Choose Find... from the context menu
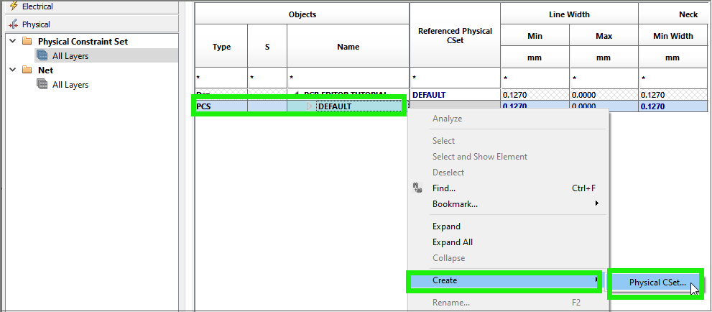 click(508, 188)
